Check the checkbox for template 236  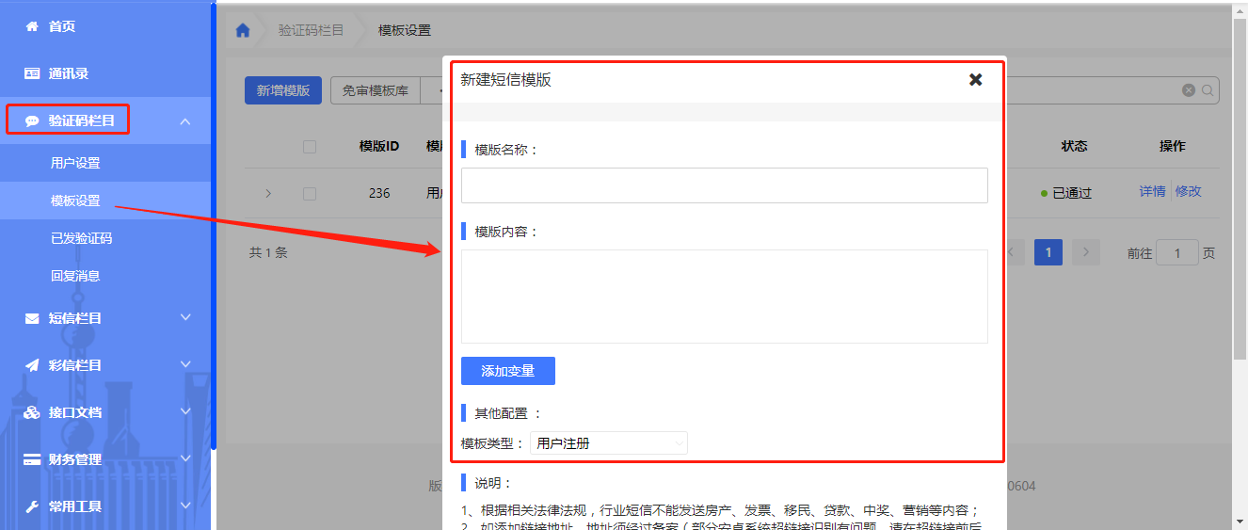coord(310,193)
